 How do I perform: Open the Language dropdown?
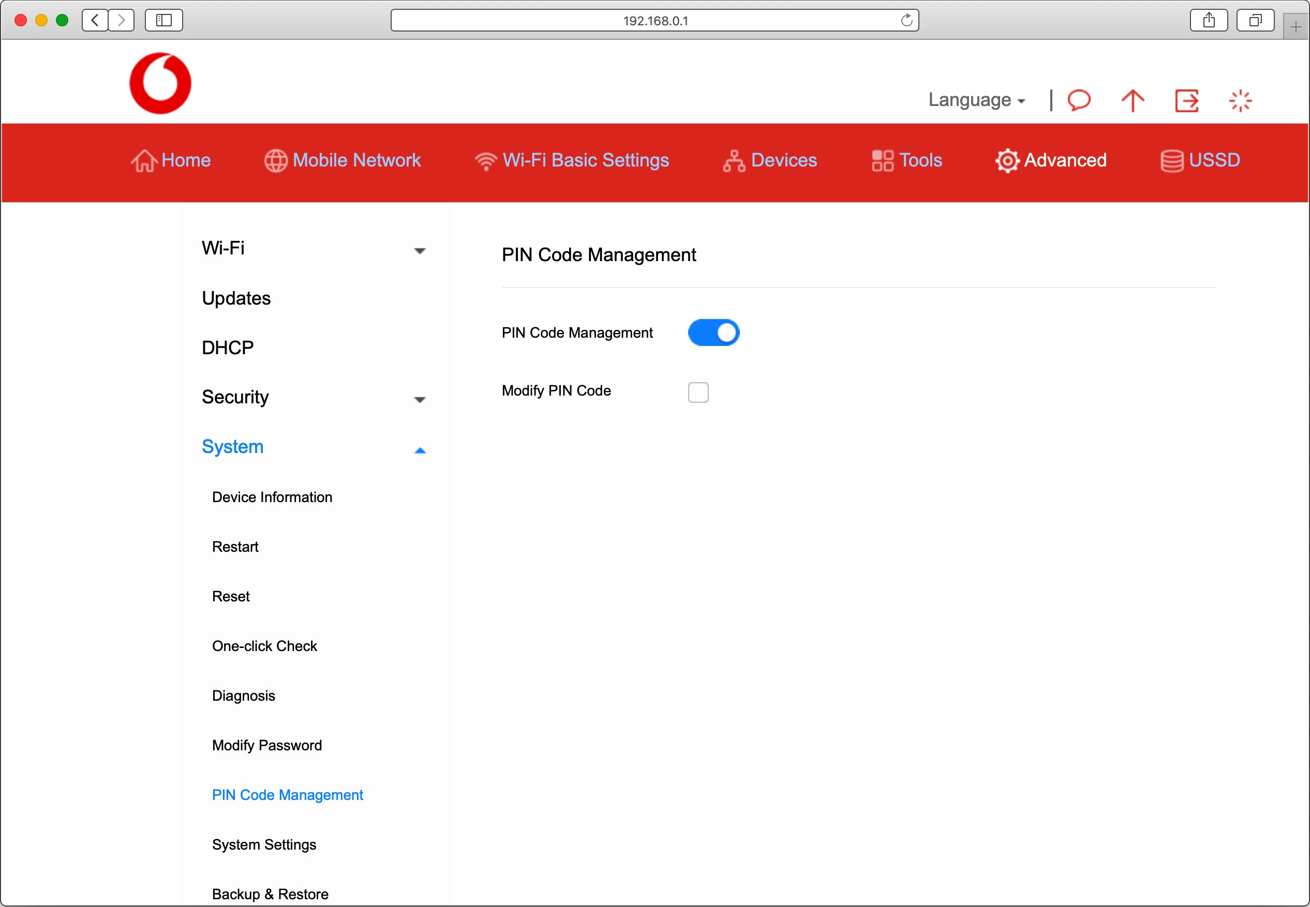coord(976,100)
